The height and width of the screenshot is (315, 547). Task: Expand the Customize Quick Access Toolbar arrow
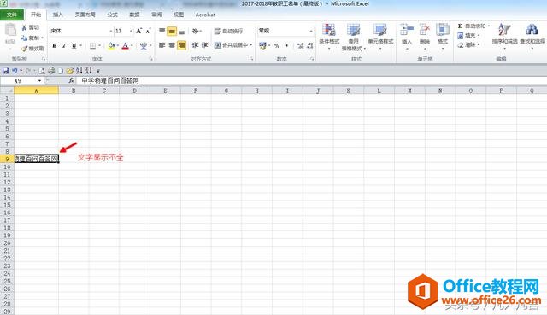tap(98, 71)
